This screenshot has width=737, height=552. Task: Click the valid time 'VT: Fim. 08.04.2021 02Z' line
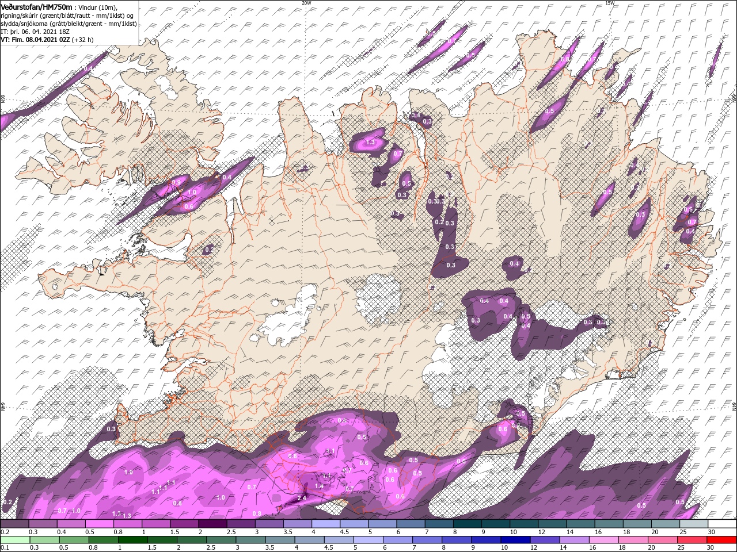pyautogui.click(x=35, y=40)
